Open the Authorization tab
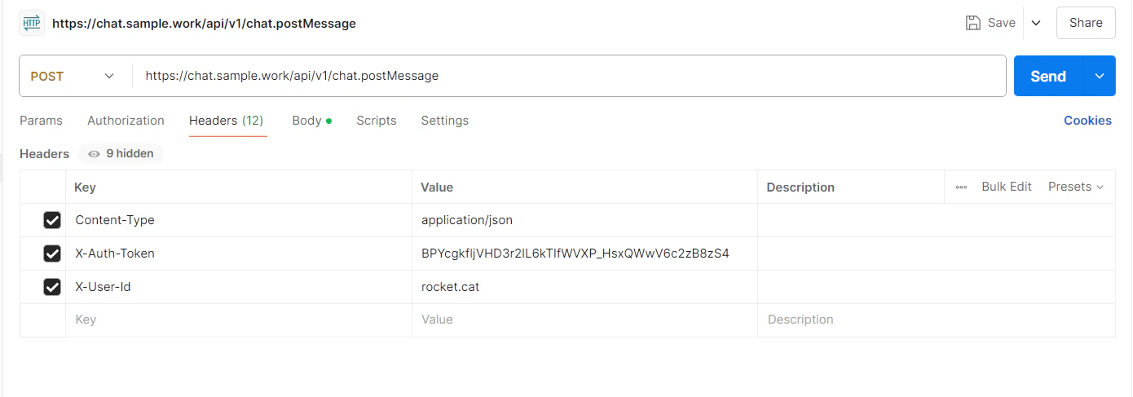This screenshot has width=1133, height=397. pyautogui.click(x=126, y=121)
